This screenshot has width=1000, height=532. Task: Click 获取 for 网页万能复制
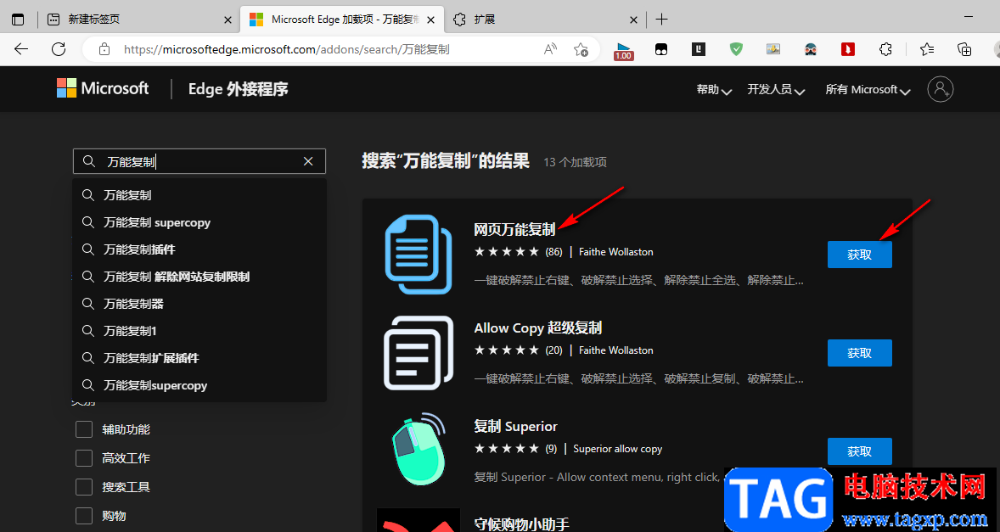[859, 255]
